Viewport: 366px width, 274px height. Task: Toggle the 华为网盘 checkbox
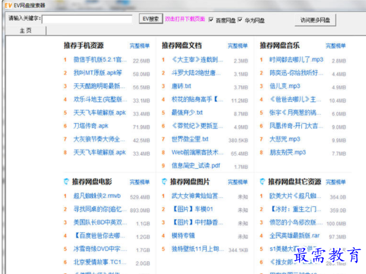point(239,20)
